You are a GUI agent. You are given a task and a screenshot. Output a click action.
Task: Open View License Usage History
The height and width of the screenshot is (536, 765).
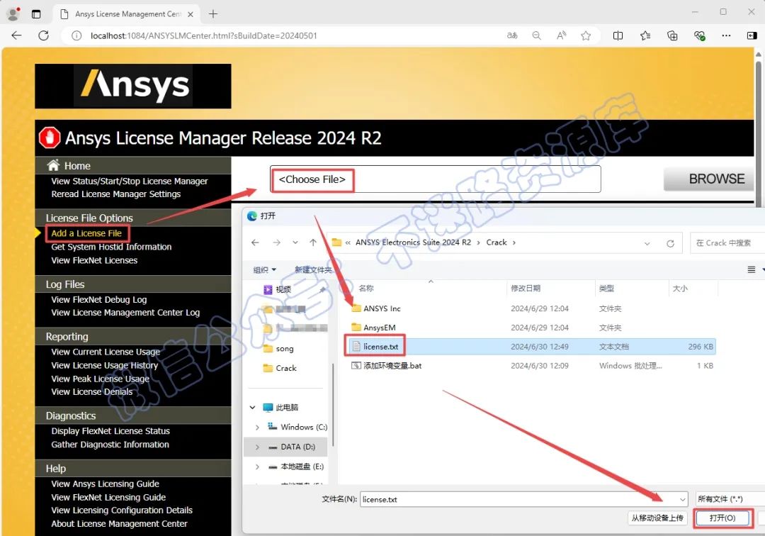coord(104,365)
